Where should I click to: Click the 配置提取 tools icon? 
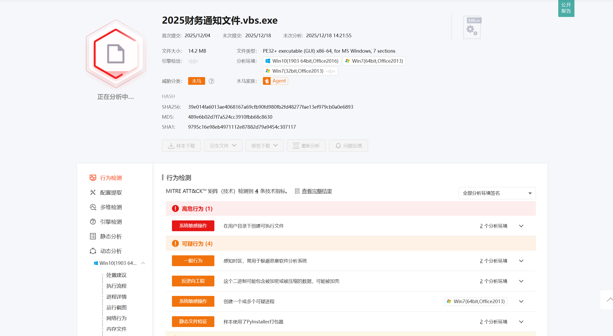93,192
